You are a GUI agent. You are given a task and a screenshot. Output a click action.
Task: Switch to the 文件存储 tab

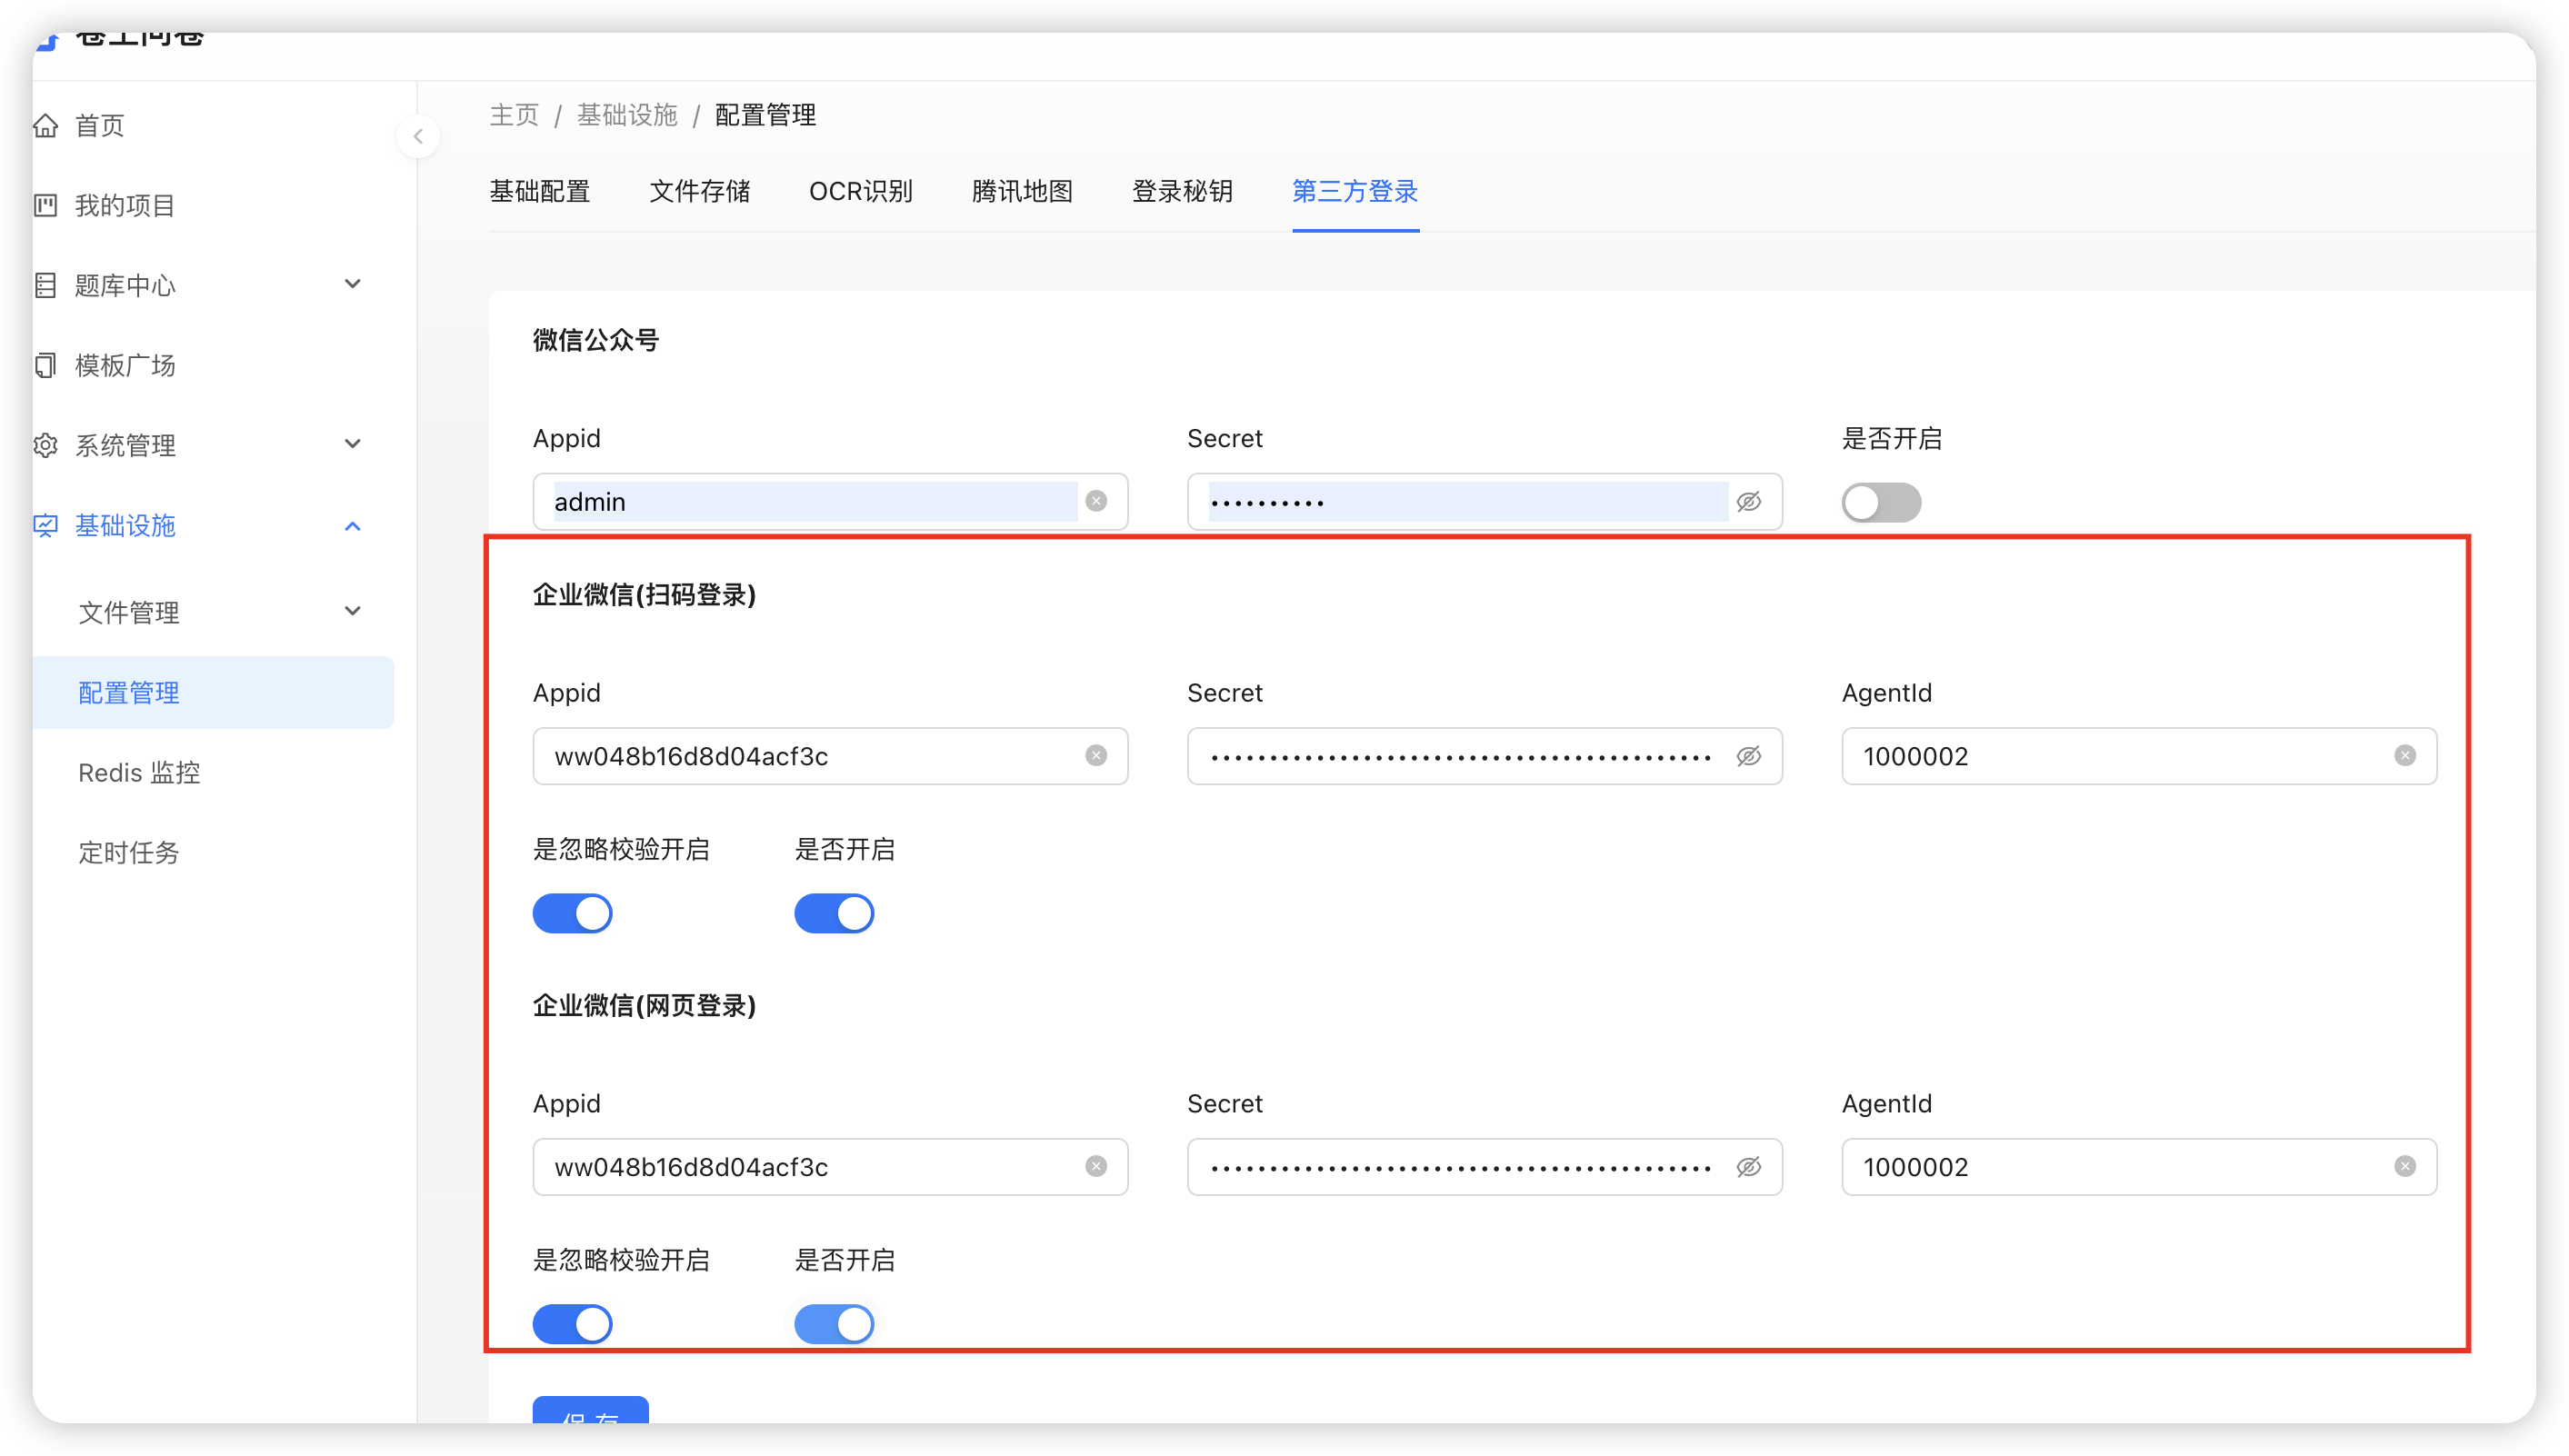coord(700,191)
